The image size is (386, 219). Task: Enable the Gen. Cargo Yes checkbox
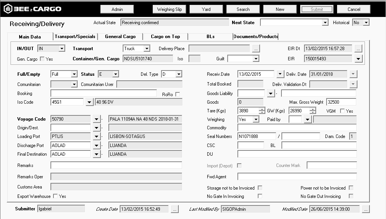click(42, 59)
